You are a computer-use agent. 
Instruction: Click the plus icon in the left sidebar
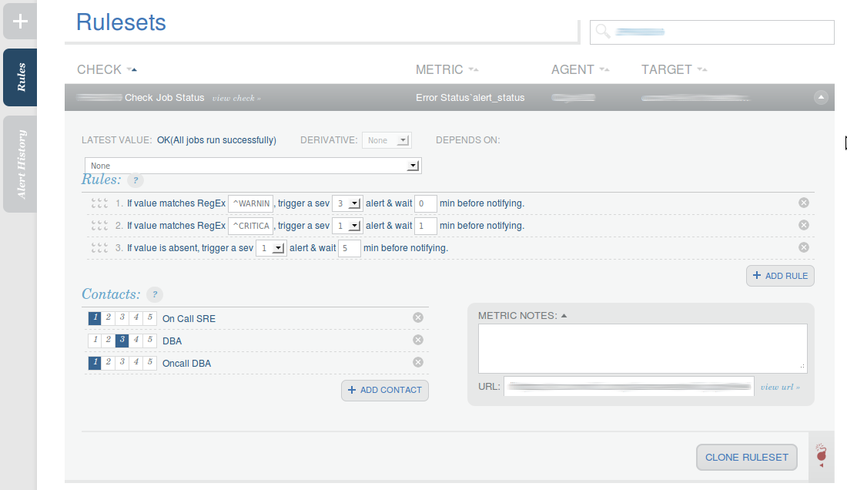[19, 21]
